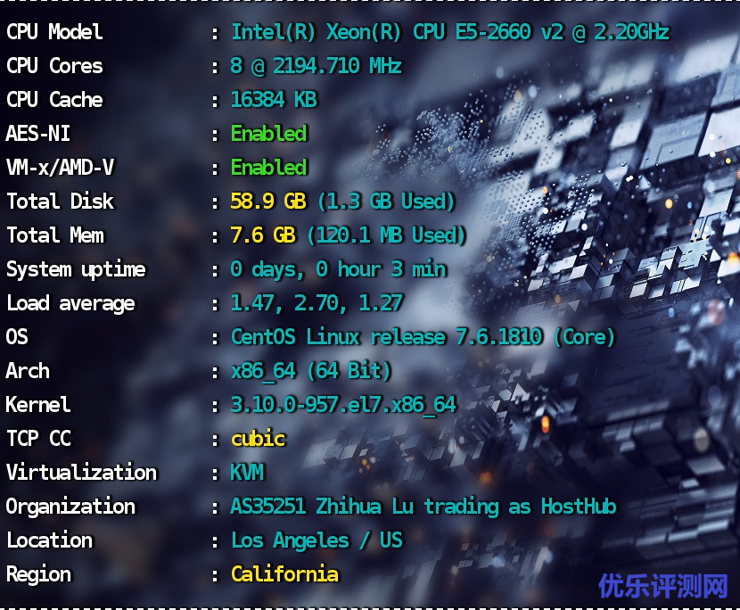Click the KVM virtualization value
Viewport: 740px width, 610px height.
tap(247, 473)
